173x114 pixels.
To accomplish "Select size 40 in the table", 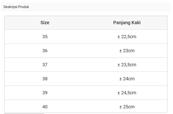I will click(45, 107).
